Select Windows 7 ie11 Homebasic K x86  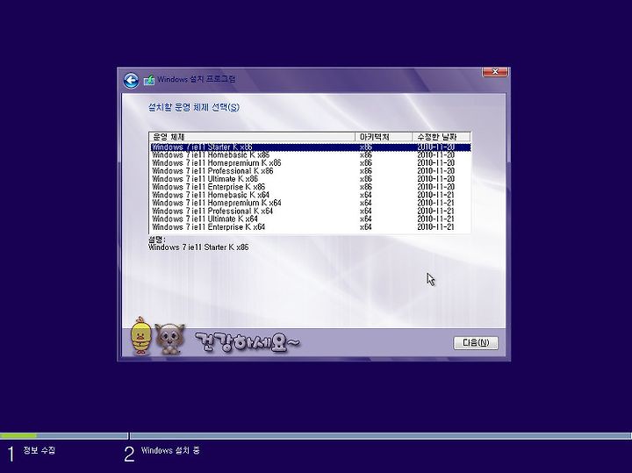pos(311,155)
